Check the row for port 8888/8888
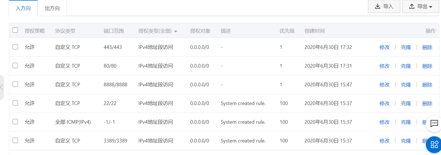The image size is (441, 155). tap(15, 84)
